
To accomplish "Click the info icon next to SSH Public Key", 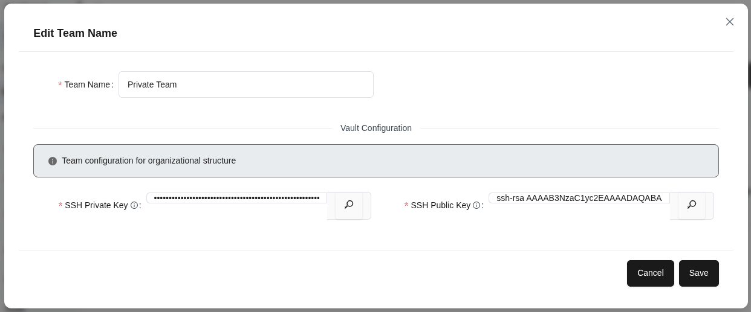I will (476, 205).
